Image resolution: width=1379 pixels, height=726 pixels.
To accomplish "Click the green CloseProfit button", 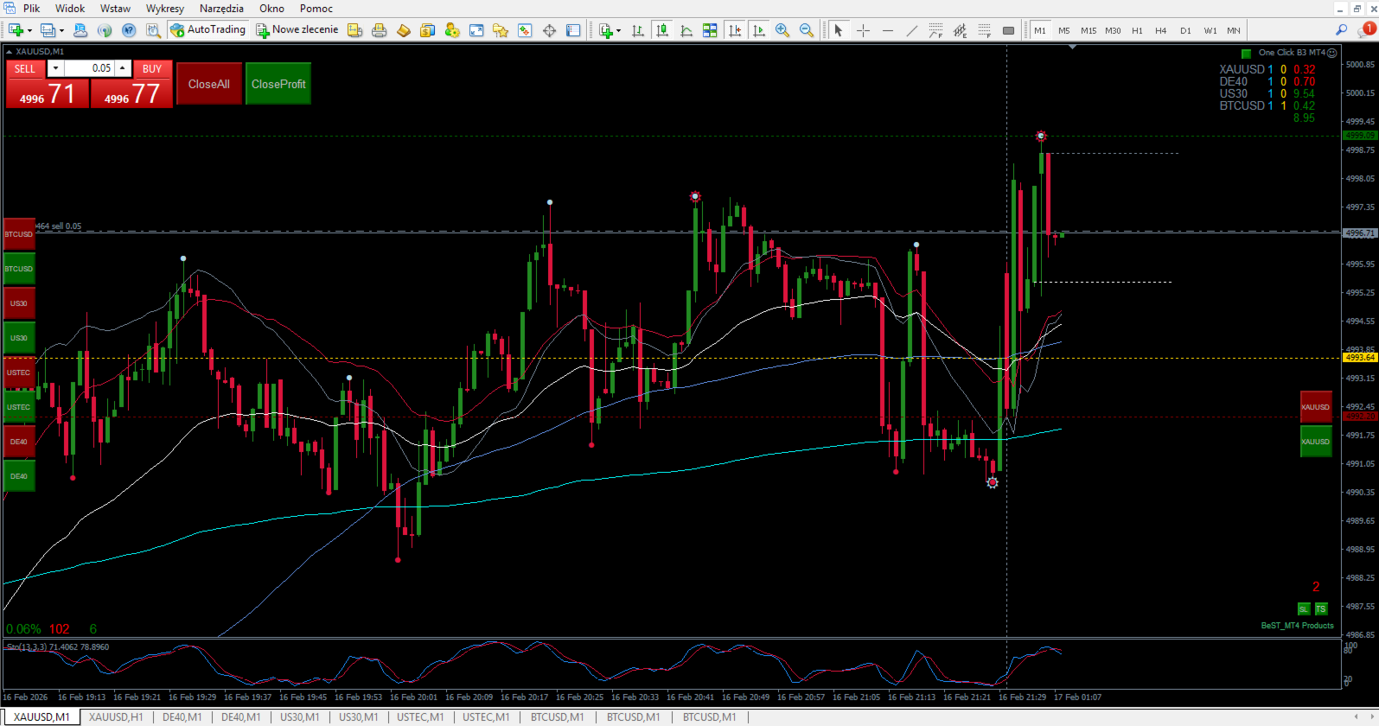I will 278,84.
